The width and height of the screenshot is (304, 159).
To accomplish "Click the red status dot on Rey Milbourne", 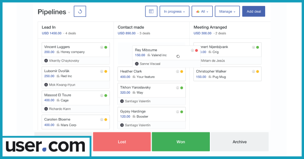I will [x=196, y=50].
